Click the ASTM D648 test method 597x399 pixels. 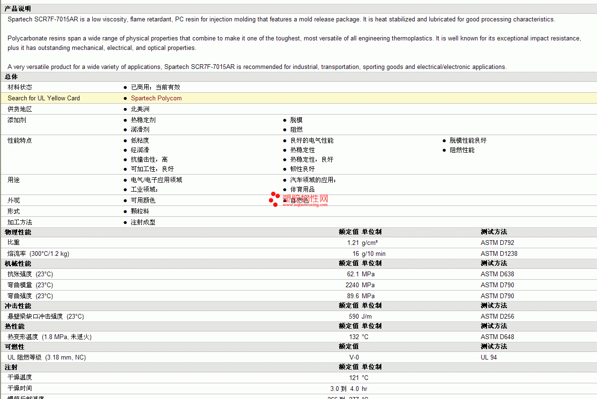pos(497,337)
